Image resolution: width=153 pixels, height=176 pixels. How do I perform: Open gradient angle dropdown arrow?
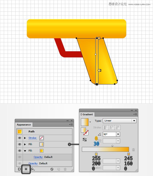coord(118,134)
